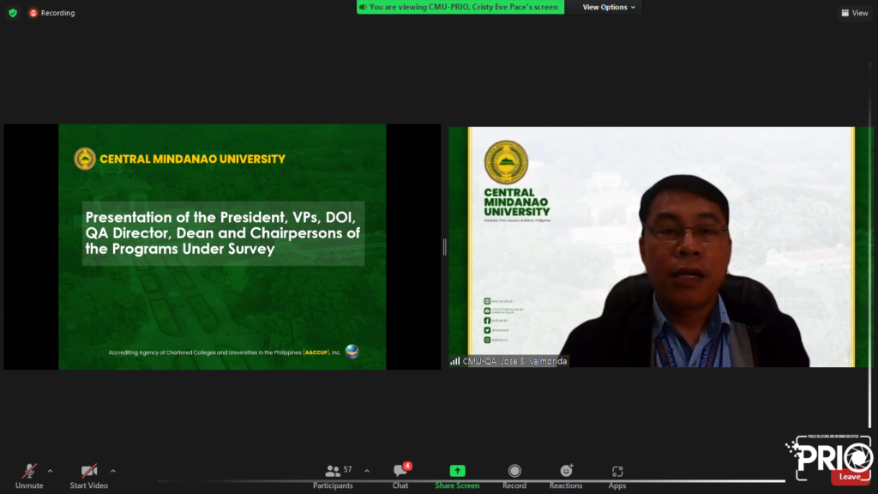Click the AACCUP footer text on the slide
878x494 pixels.
click(x=224, y=352)
